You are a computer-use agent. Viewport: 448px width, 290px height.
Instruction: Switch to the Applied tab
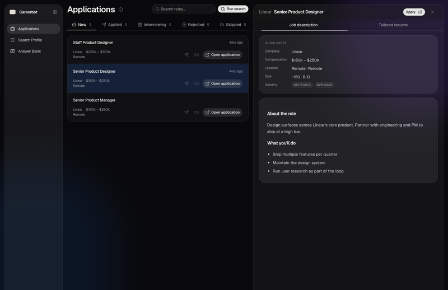click(x=114, y=25)
